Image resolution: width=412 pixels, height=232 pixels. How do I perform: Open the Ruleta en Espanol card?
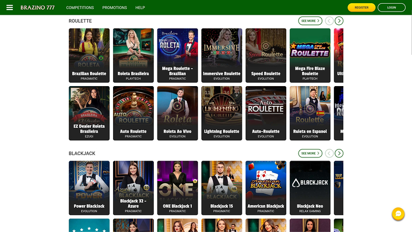click(x=310, y=113)
